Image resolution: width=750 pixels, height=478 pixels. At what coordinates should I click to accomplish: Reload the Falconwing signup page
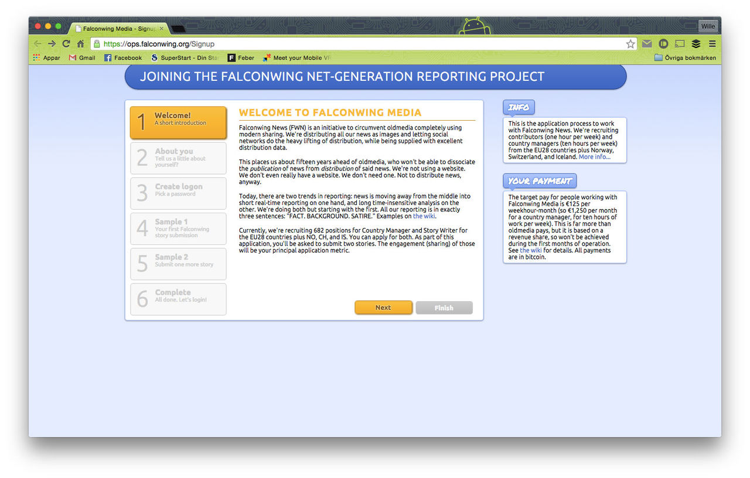(x=66, y=44)
